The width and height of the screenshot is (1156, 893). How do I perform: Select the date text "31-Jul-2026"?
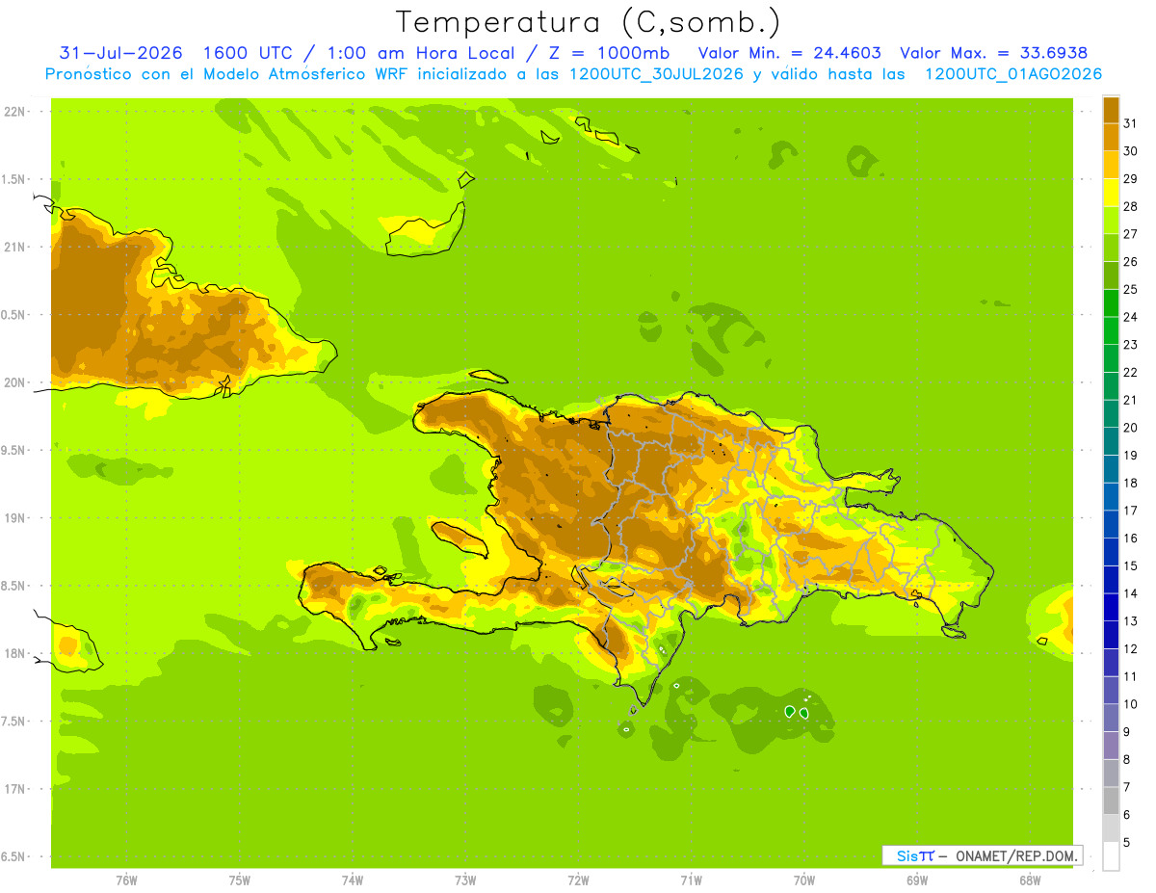tap(121, 53)
